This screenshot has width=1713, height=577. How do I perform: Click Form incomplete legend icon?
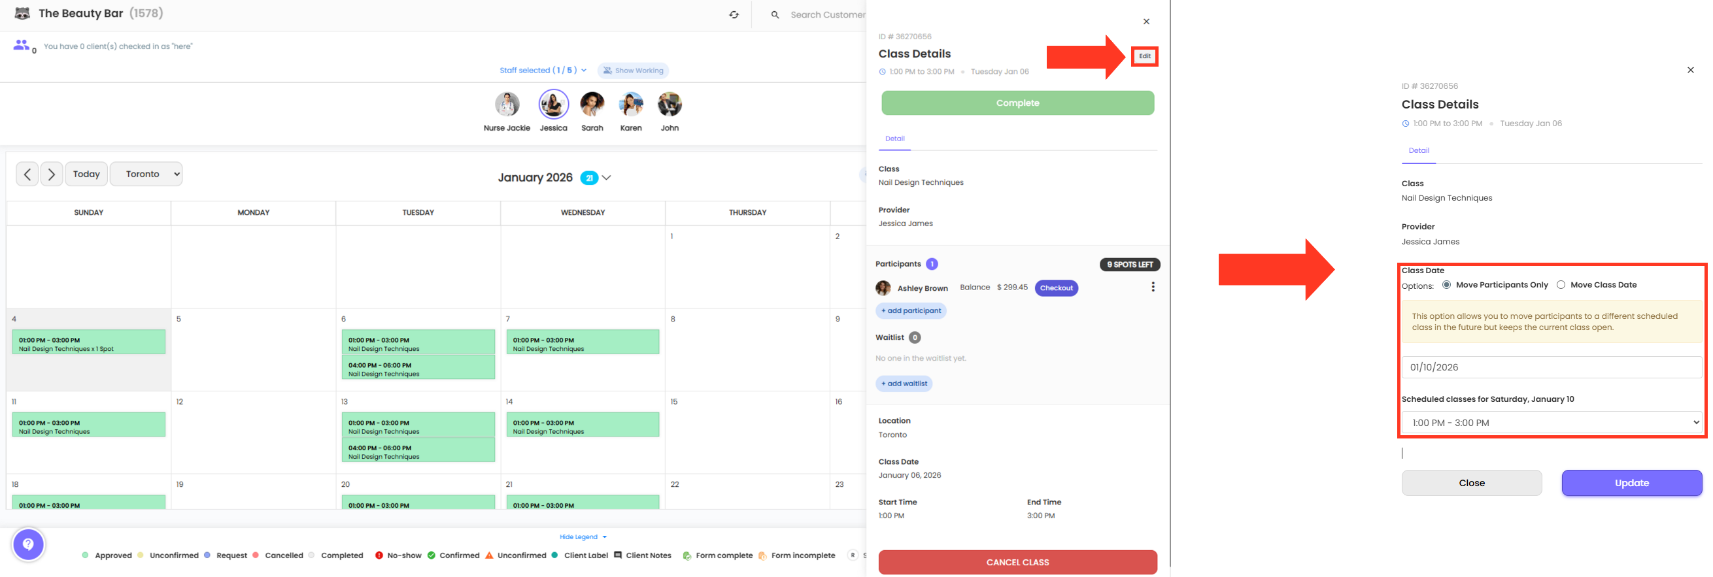coord(762,555)
